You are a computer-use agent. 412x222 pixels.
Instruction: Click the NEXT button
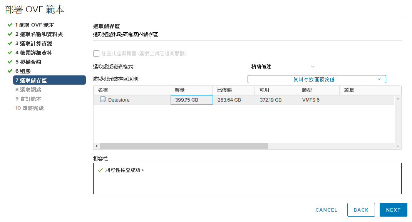(x=394, y=210)
